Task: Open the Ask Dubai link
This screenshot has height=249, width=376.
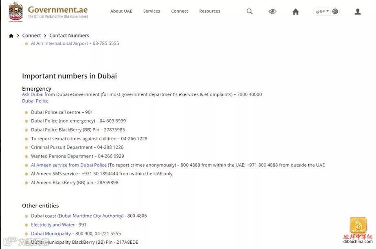Action: tap(33, 94)
